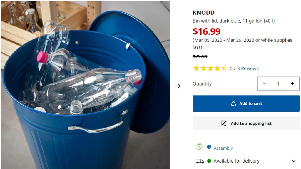Add the KNODD bin to cart
This screenshot has width=301, height=169.
246,103
